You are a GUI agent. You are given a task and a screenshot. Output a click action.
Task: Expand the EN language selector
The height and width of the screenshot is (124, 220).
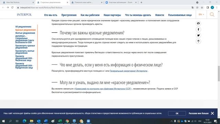pos(201,14)
